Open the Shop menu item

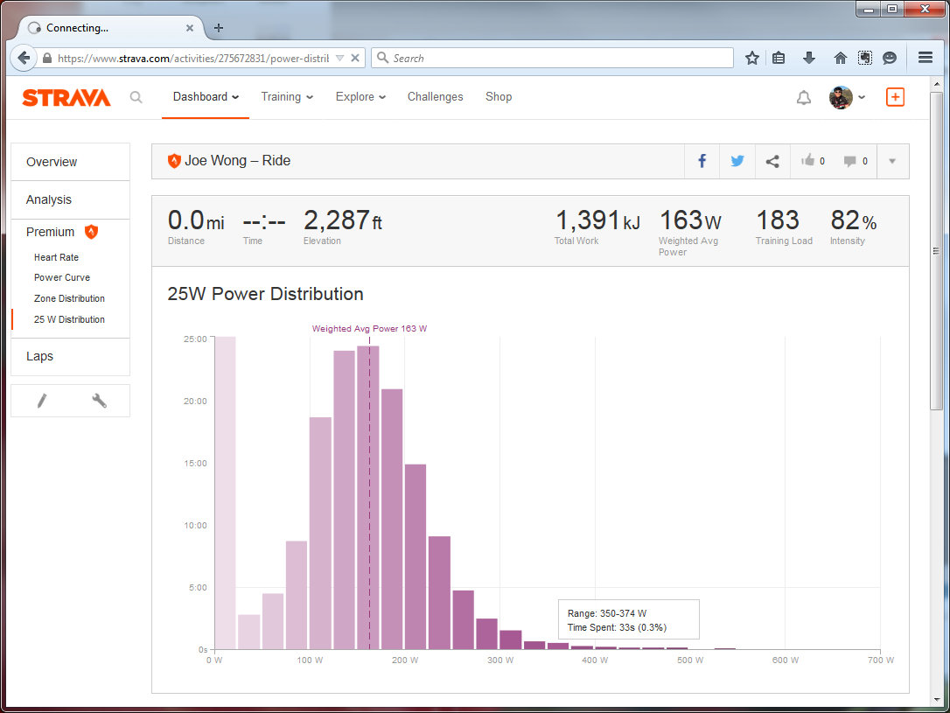[499, 97]
